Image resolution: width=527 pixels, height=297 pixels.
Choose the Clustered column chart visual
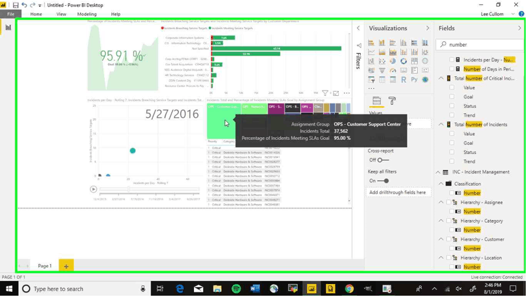(x=403, y=43)
